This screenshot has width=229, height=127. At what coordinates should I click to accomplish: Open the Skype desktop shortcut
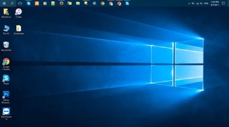click(6, 78)
